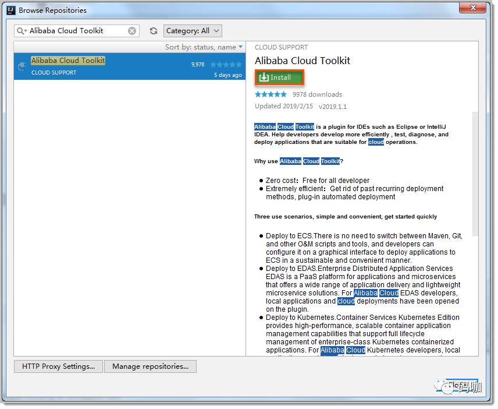498x409 pixels.
Task: Click the 'CLOUD SUPPORT' heading in details panel
Action: click(281, 47)
